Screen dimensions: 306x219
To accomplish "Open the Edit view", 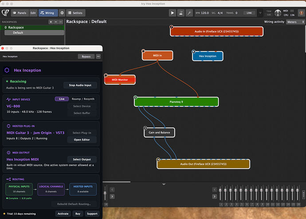I will pyautogui.click(x=33, y=13).
